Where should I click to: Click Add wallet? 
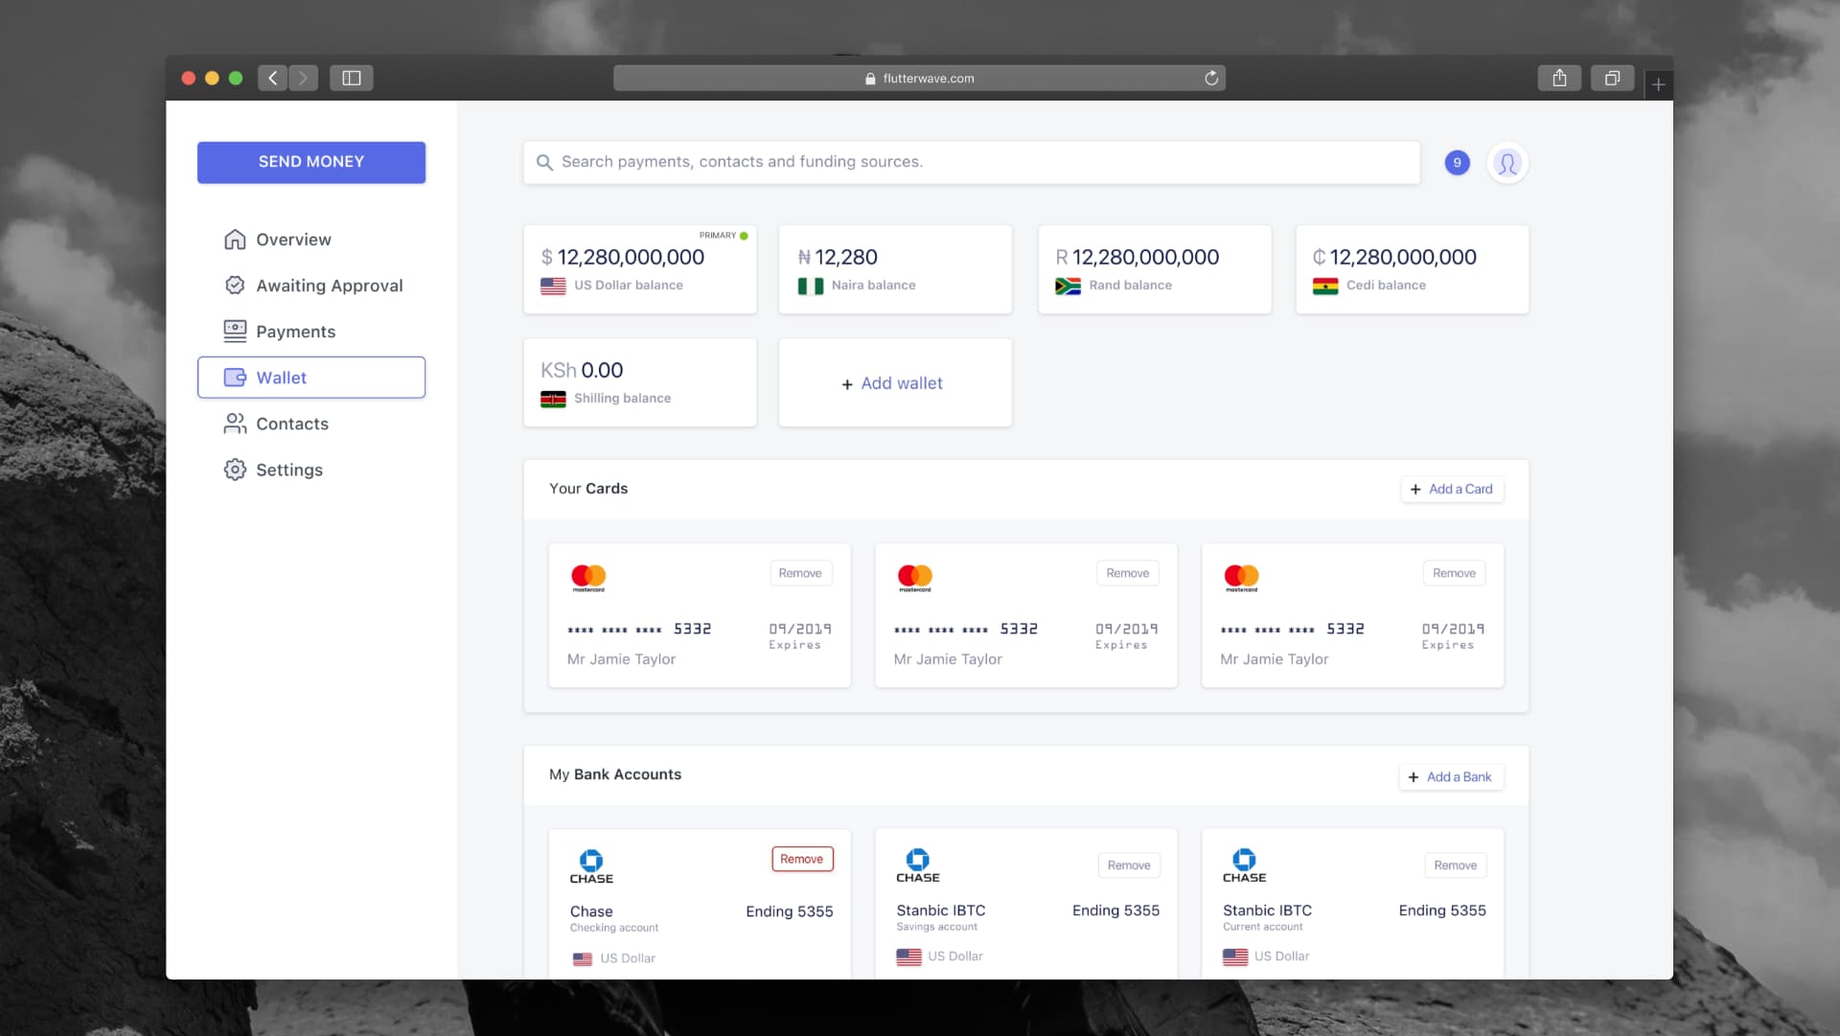(x=895, y=382)
